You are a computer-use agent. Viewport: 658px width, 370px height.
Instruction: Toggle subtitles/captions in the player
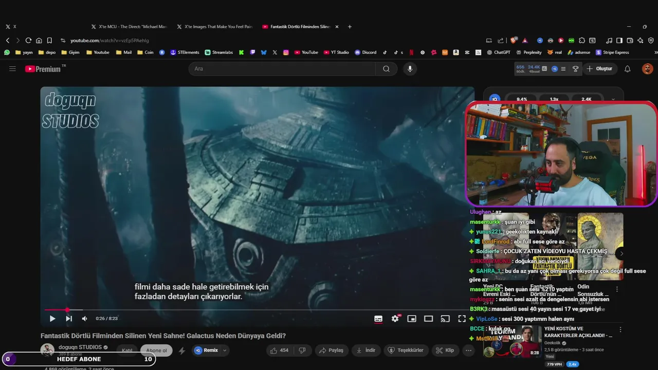pyautogui.click(x=378, y=319)
